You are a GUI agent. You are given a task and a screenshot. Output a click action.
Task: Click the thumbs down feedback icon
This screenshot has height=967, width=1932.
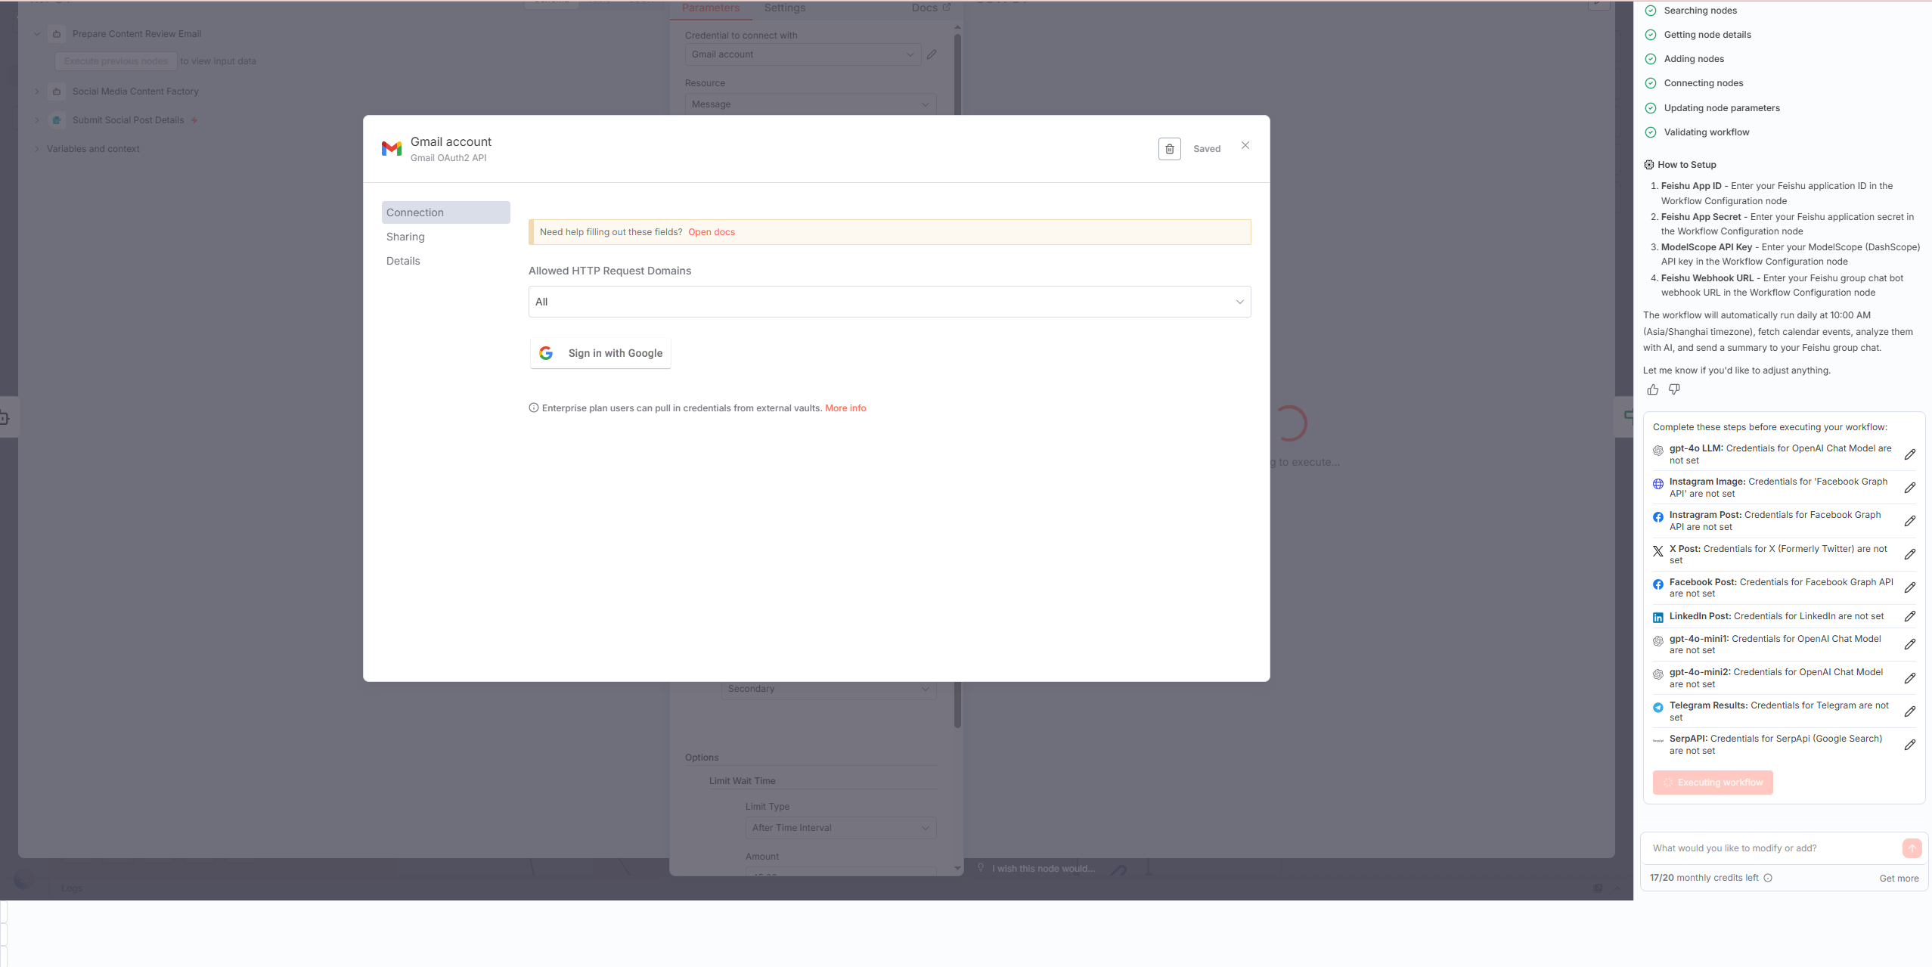pyautogui.click(x=1674, y=389)
